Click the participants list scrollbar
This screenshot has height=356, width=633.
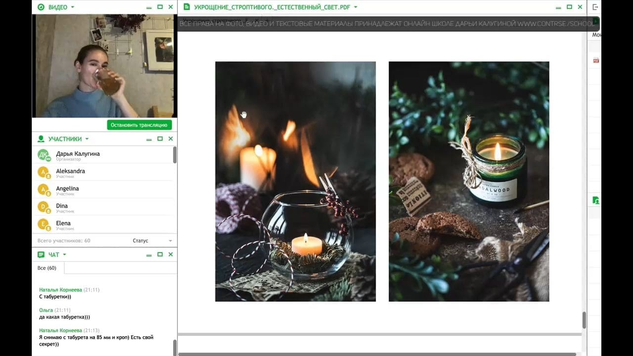(x=175, y=155)
